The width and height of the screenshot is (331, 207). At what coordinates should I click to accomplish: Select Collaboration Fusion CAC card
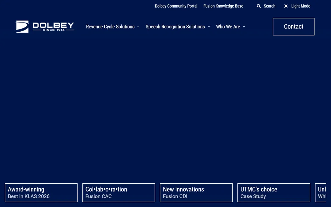coord(119,193)
